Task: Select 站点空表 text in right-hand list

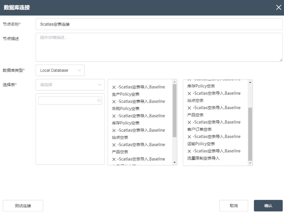Action: (195, 100)
